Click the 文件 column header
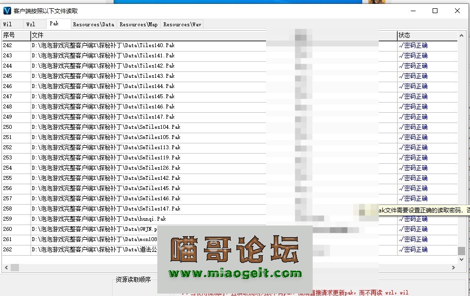470x296 pixels. click(36, 35)
